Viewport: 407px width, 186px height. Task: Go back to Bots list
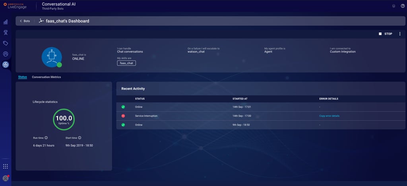click(x=25, y=21)
